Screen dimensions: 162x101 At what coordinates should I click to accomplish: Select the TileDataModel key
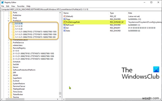[19, 89]
